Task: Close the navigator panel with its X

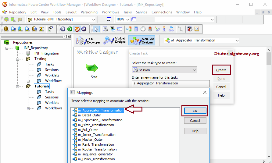Action: pyautogui.click(x=69, y=37)
